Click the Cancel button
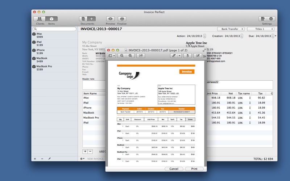This screenshot has width=290, height=181. (x=174, y=169)
